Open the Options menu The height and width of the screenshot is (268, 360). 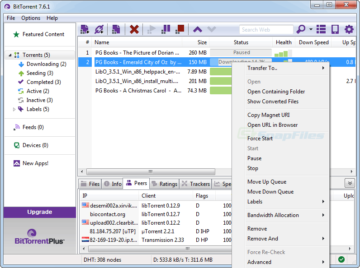tap(31, 18)
